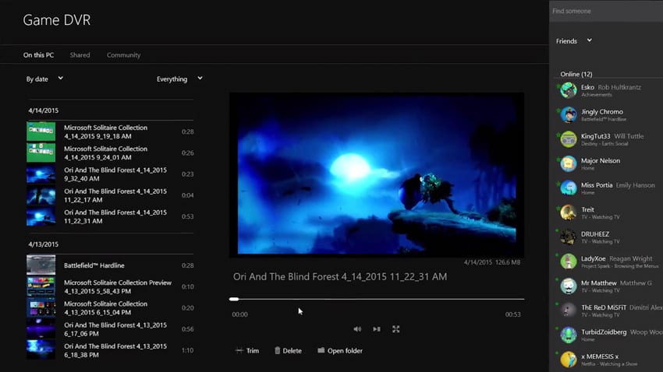
Task: Select Ori And The Blind Forest 9_32_40 AM thumbnail
Action: click(x=41, y=174)
